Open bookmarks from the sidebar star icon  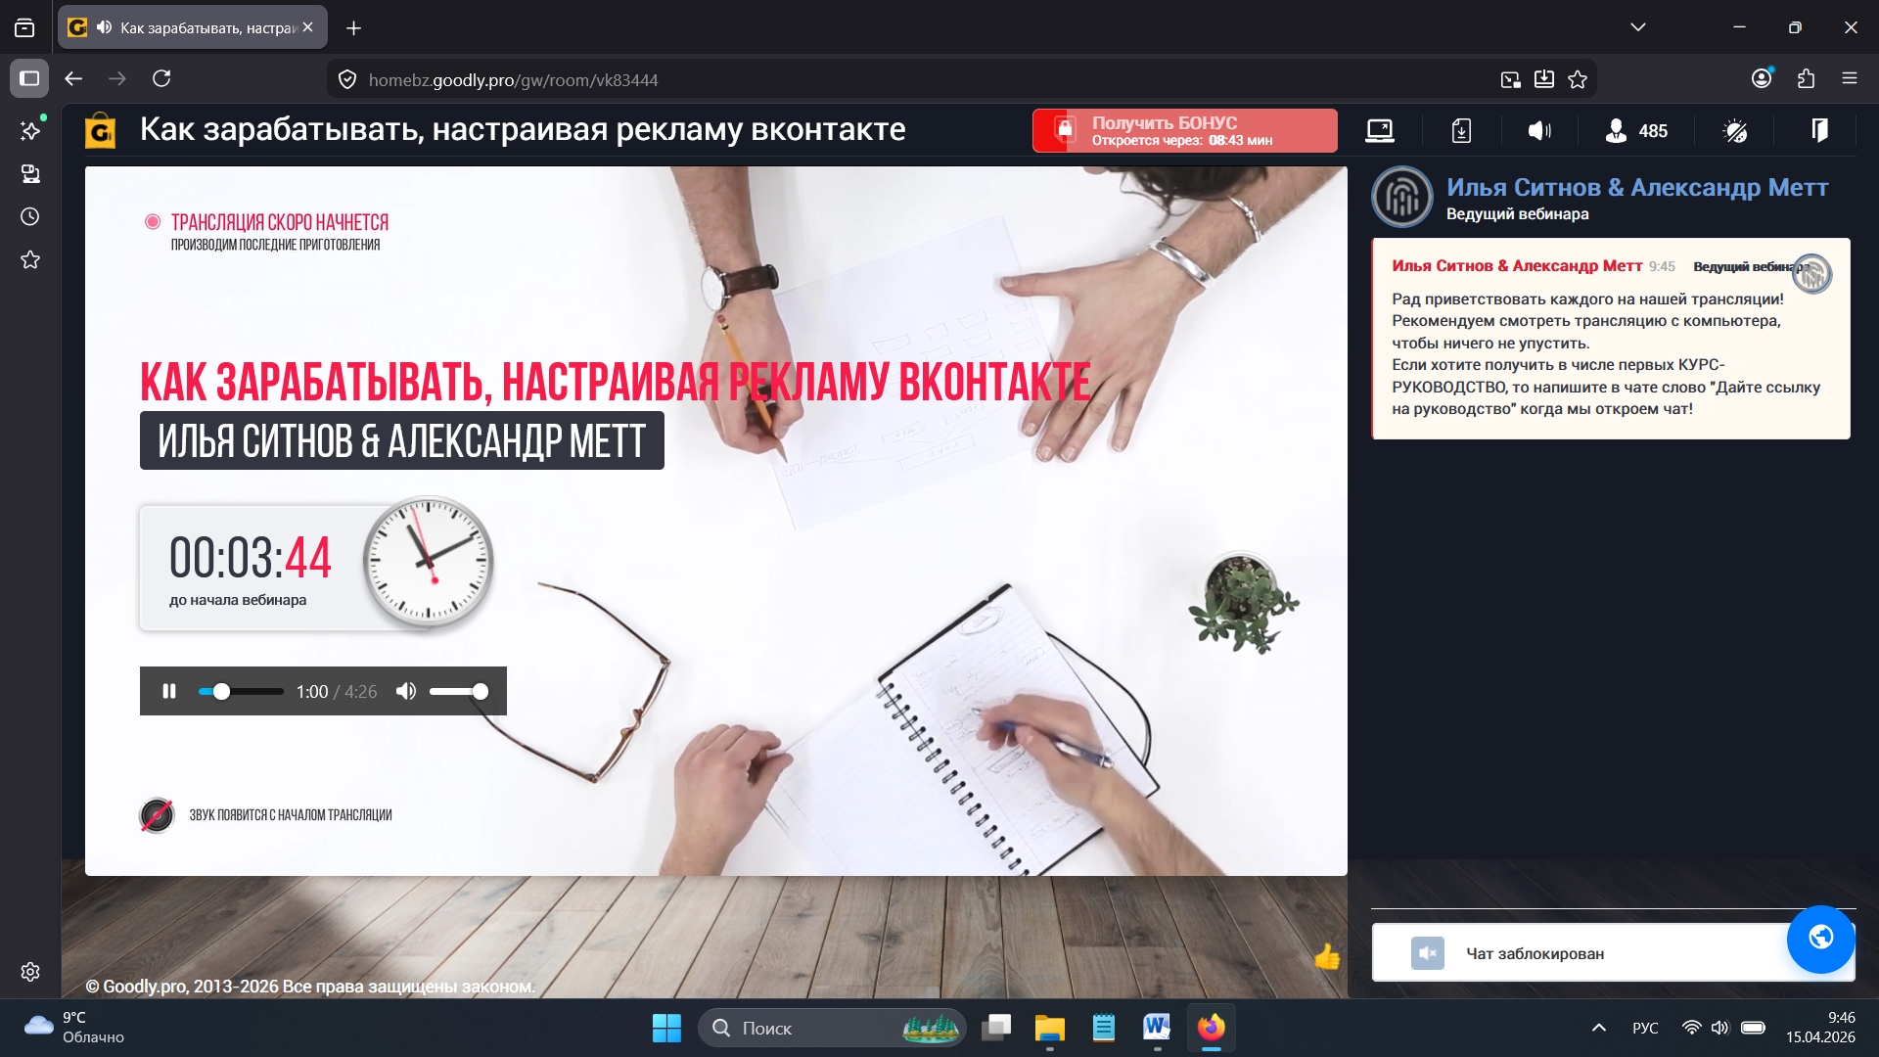(x=29, y=259)
